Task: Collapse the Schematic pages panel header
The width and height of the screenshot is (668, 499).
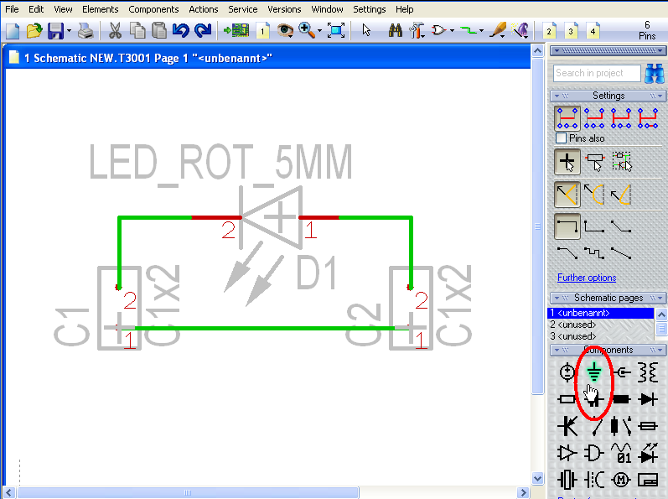Action: (x=557, y=298)
